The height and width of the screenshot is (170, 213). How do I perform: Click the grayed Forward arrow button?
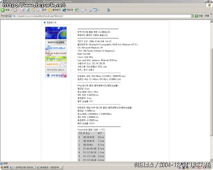click(15, 10)
